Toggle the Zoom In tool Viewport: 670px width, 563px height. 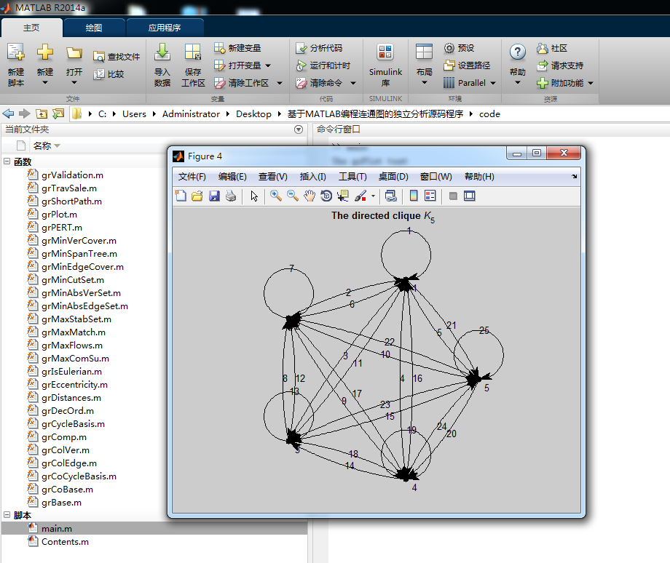coord(275,196)
